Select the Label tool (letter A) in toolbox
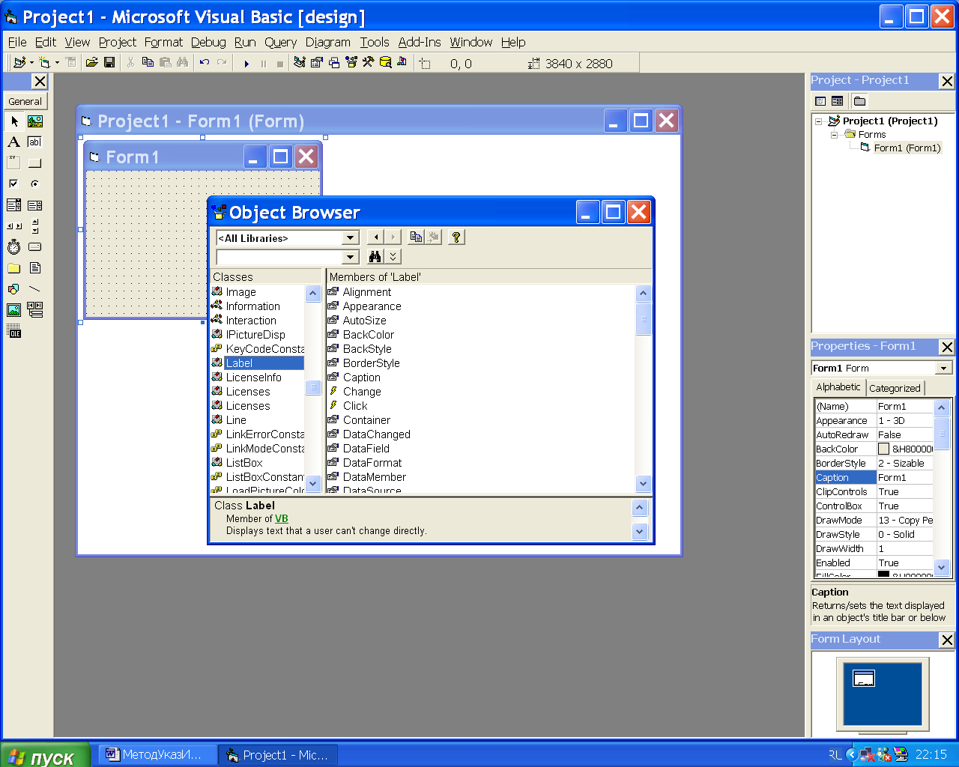Screen dimensions: 959x767 point(13,142)
